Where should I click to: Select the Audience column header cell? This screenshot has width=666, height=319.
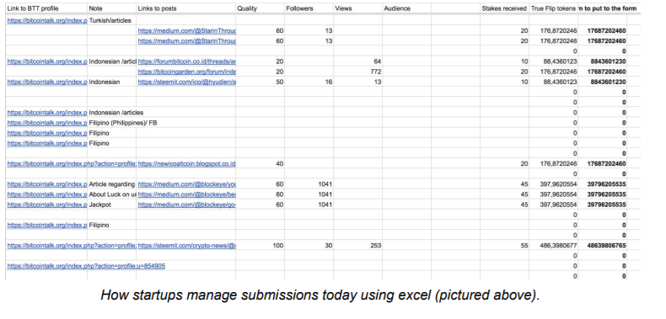406,8
